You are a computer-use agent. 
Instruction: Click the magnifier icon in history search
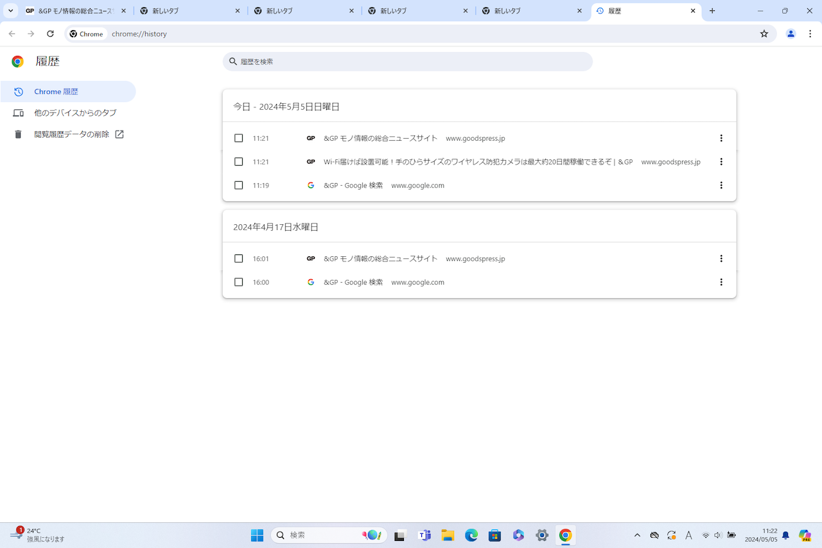pos(233,62)
